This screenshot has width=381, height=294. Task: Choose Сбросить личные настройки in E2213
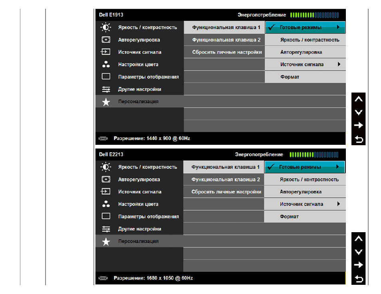(224, 191)
